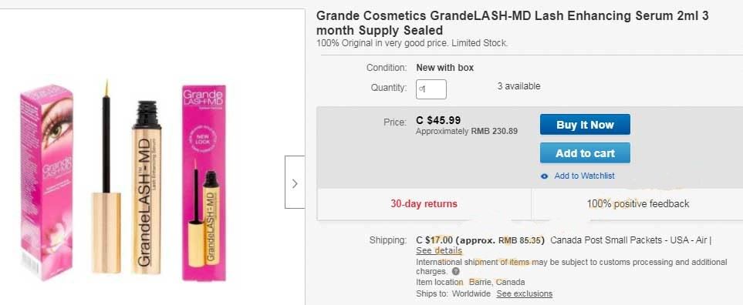Click the 100% positive feedback text
The height and width of the screenshot is (305, 743).
[638, 204]
